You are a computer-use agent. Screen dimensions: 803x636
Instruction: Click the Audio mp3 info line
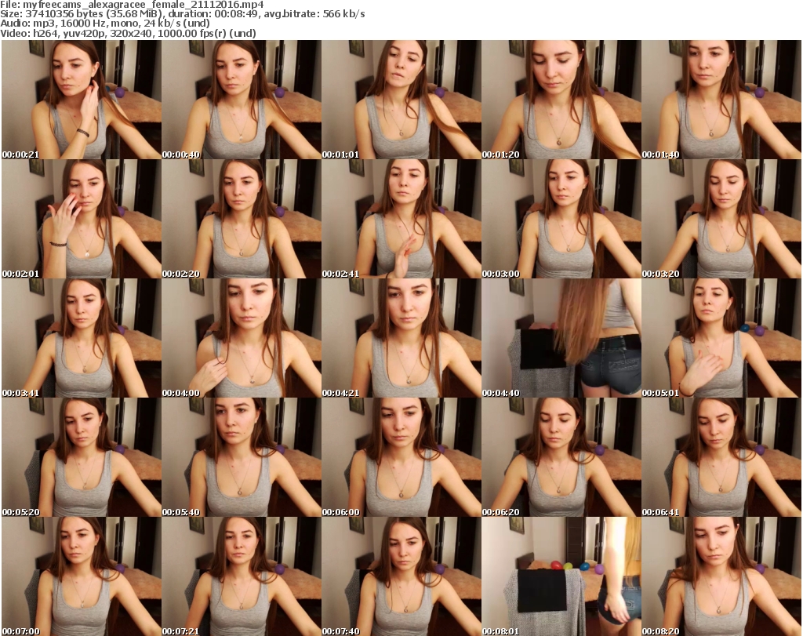pos(105,24)
